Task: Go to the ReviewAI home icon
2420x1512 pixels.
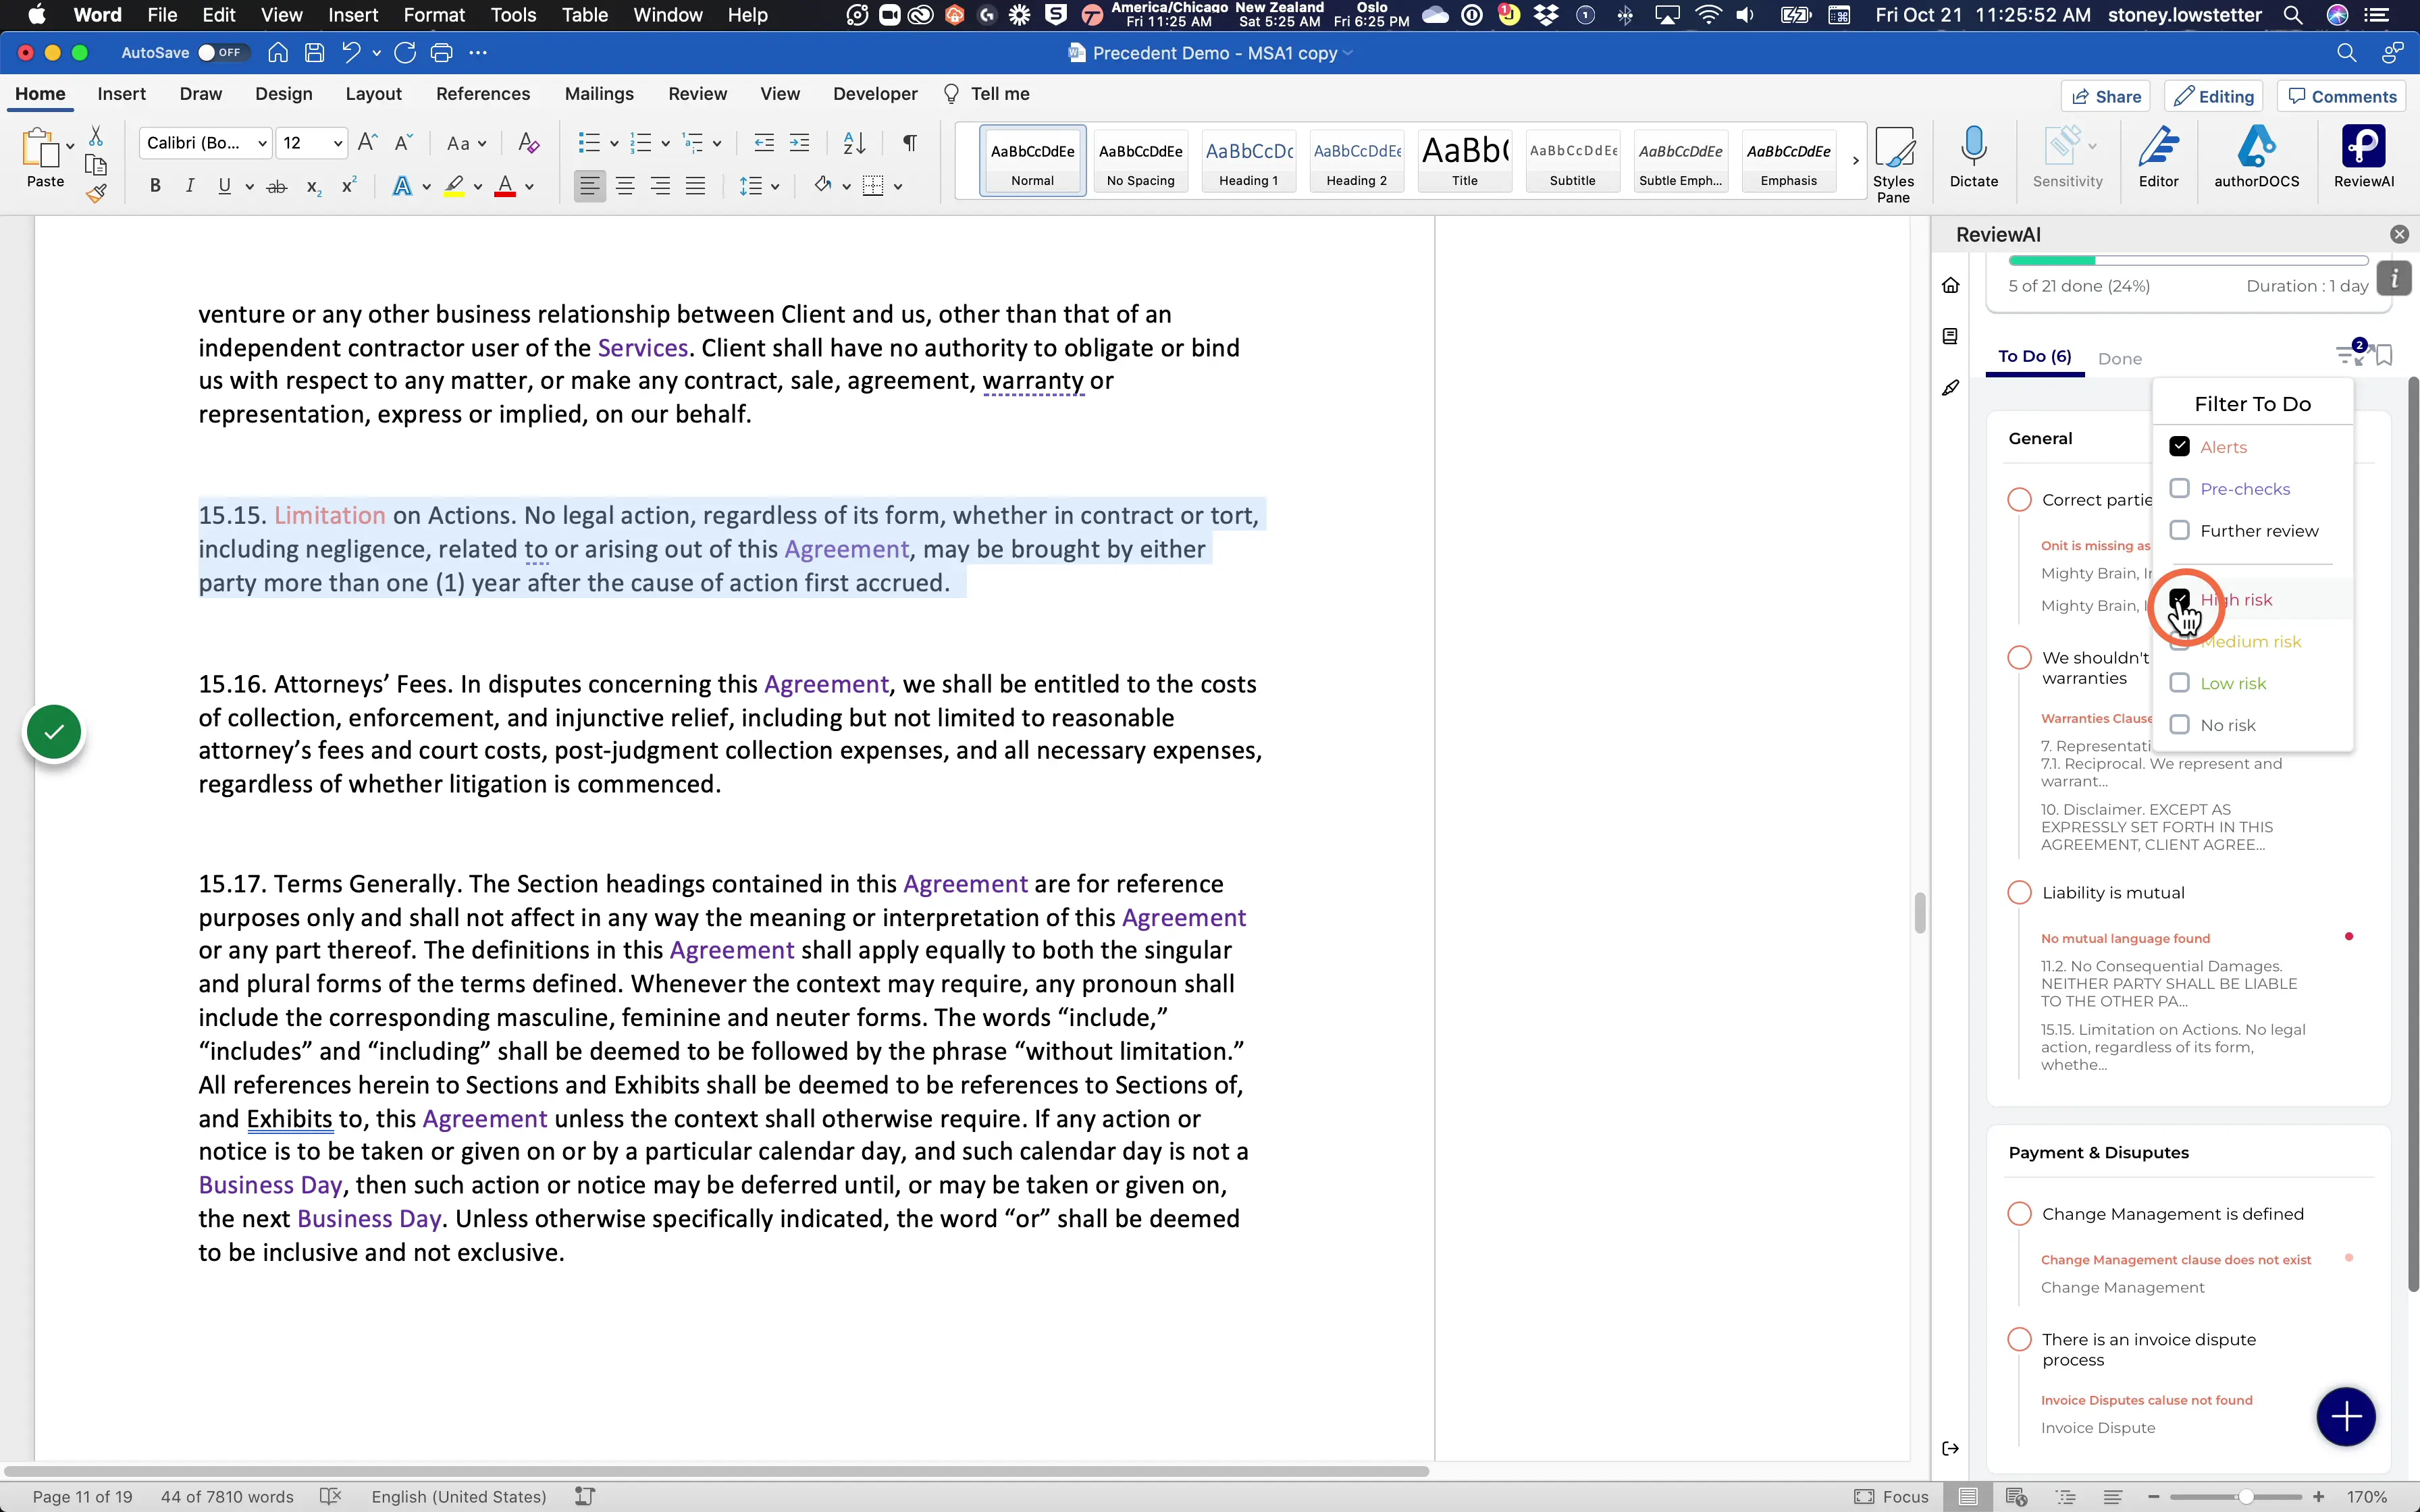Action: point(1950,286)
